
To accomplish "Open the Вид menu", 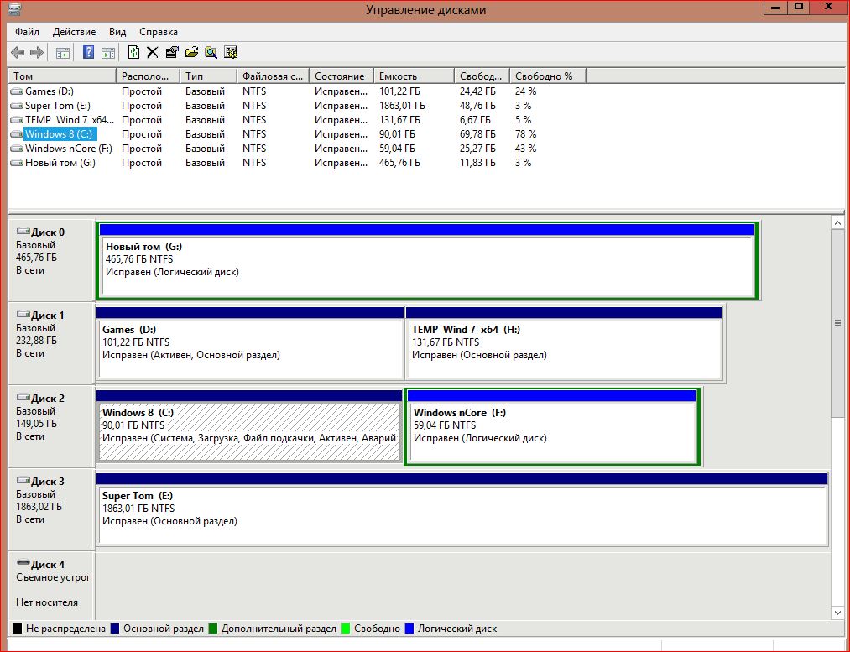I will pyautogui.click(x=117, y=31).
